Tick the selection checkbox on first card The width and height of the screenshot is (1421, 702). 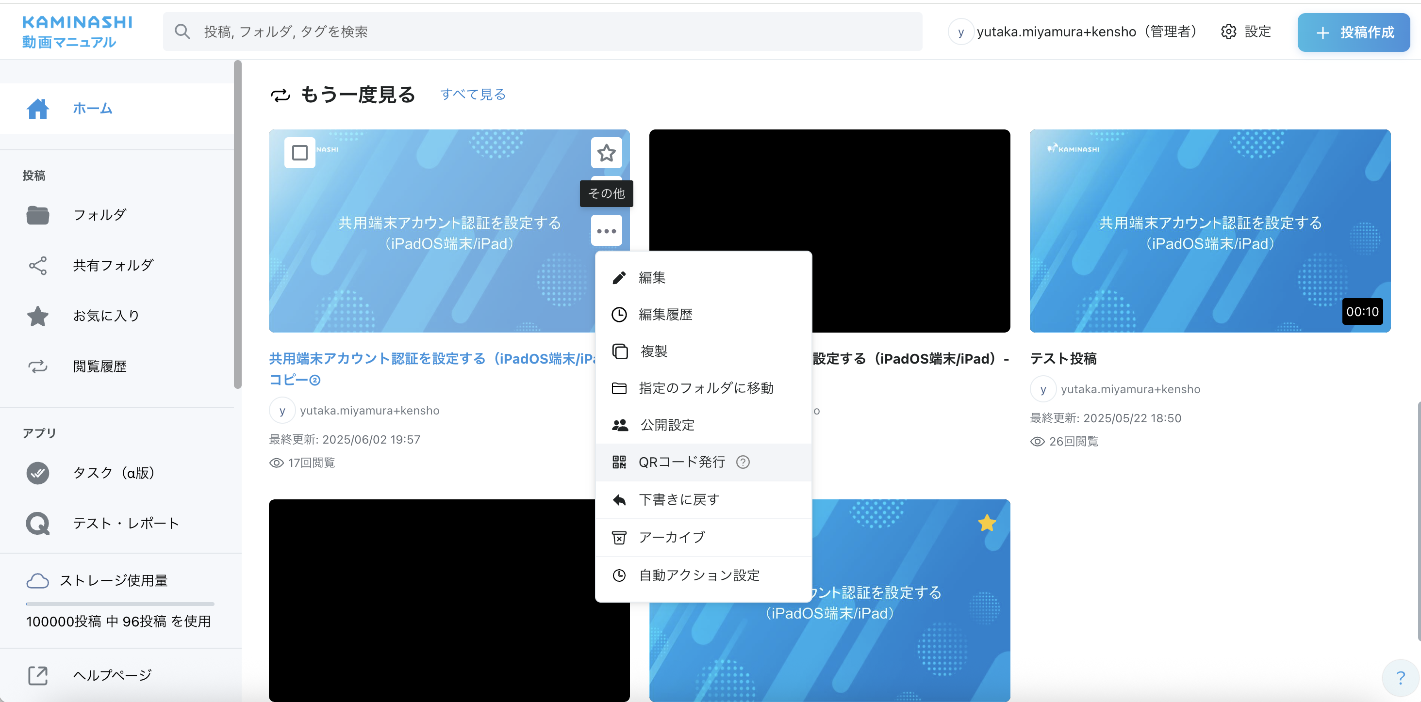click(x=299, y=153)
